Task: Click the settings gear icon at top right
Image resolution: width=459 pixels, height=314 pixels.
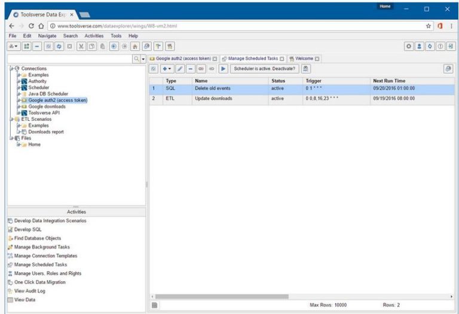Action: (409, 46)
